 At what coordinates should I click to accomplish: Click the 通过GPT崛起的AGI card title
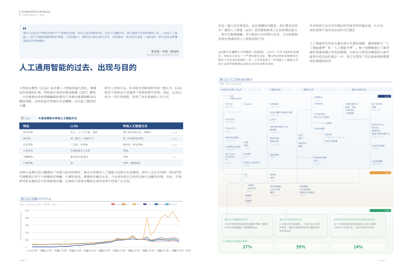(236, 220)
